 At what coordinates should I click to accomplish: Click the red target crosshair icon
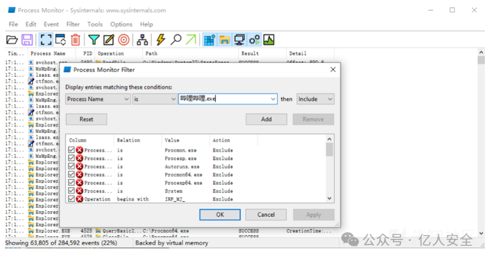[123, 40]
